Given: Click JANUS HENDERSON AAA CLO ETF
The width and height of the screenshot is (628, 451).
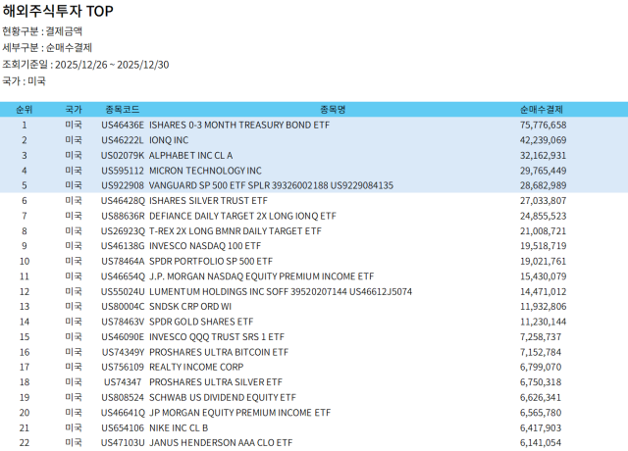Looking at the screenshot, I should tap(220, 443).
